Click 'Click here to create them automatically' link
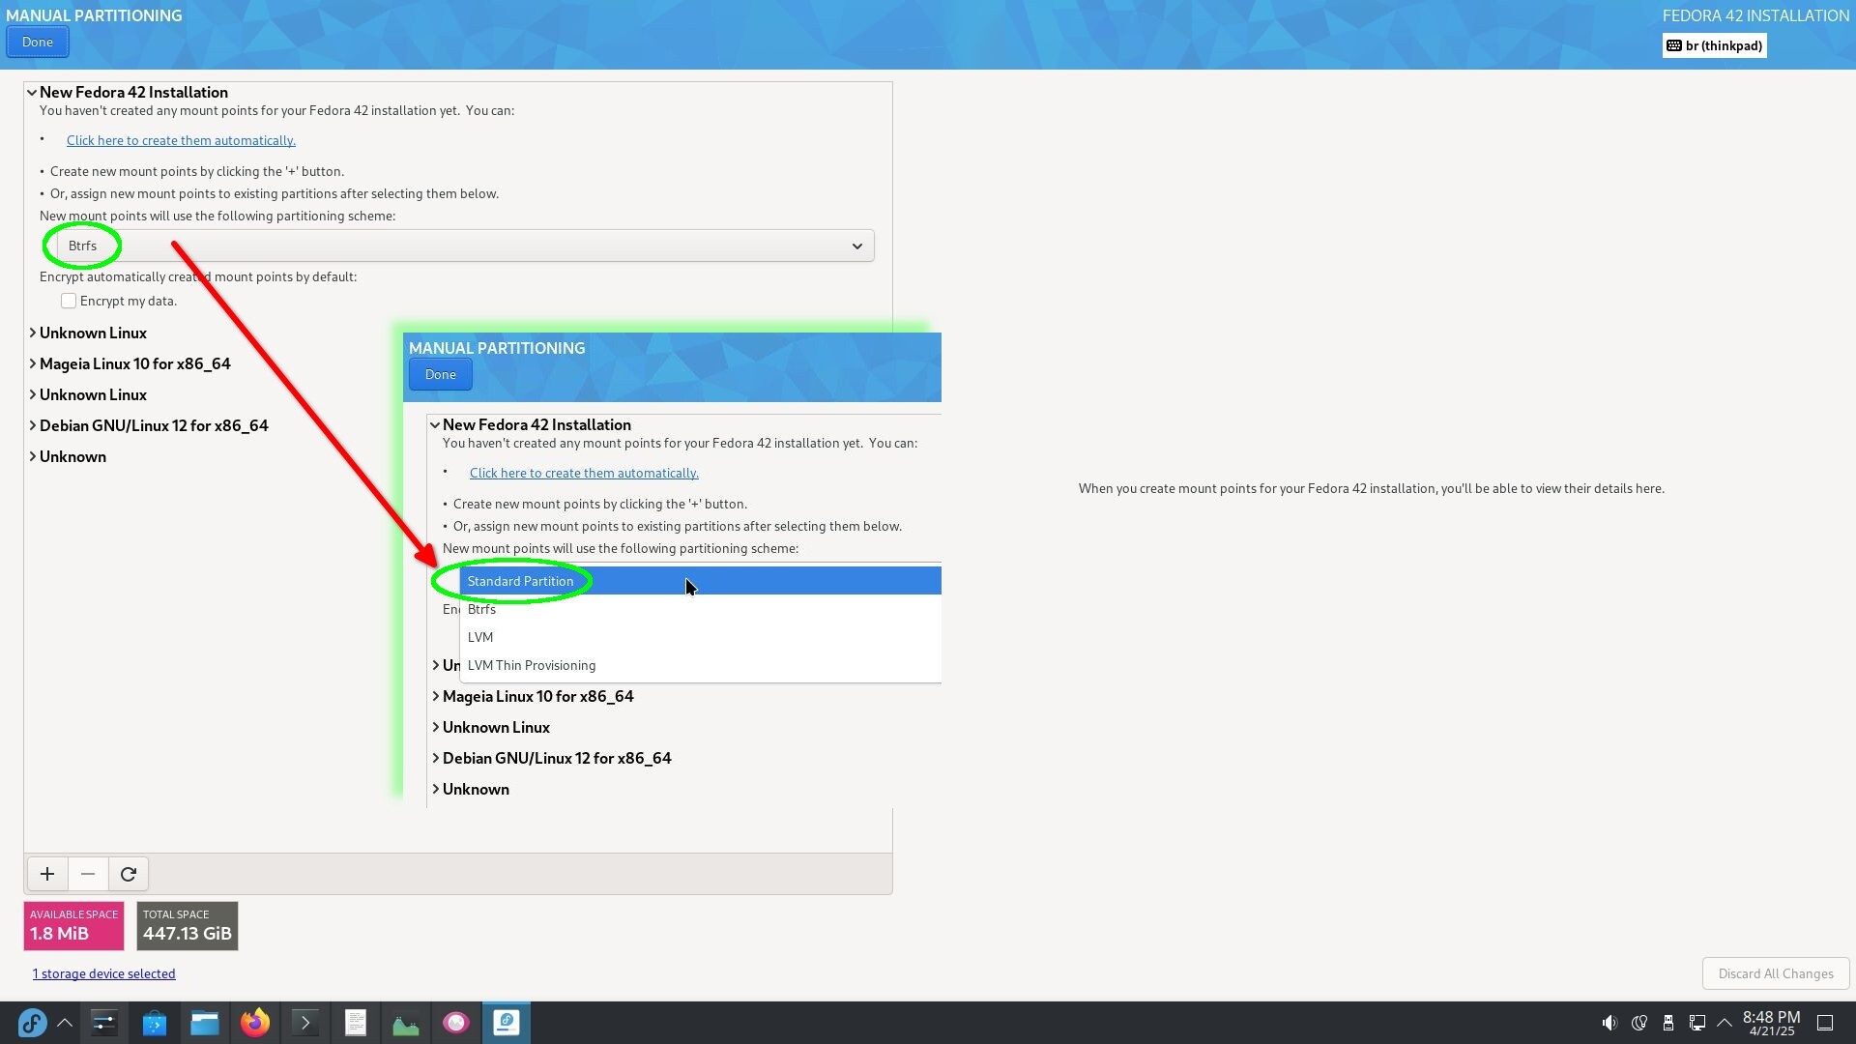The width and height of the screenshot is (1856, 1044). click(x=181, y=140)
